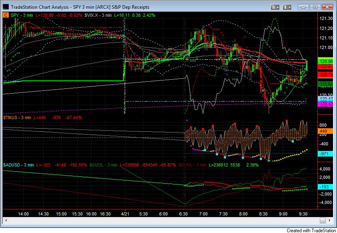Click the orange 449 TICK value marker
The height and width of the screenshot is (233, 337).
pos(325,131)
